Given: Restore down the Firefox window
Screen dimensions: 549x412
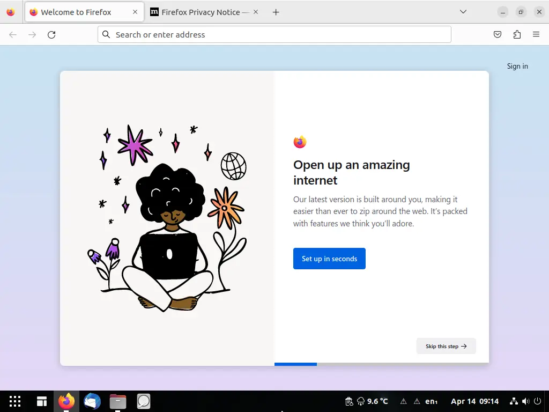Looking at the screenshot, I should (521, 12).
